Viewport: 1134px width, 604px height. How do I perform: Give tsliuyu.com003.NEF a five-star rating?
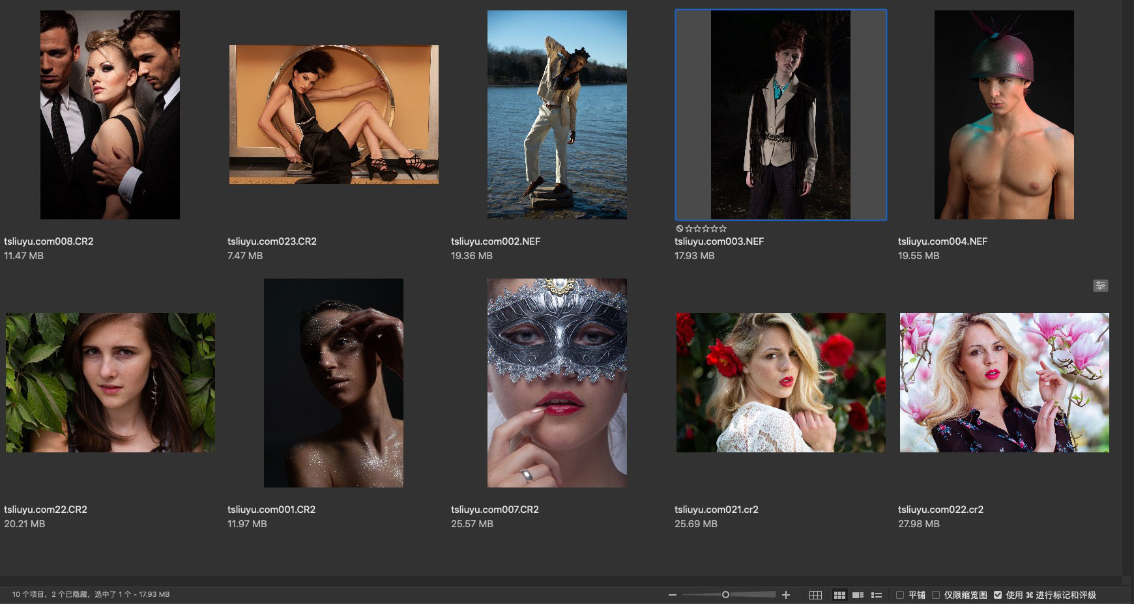tap(723, 228)
